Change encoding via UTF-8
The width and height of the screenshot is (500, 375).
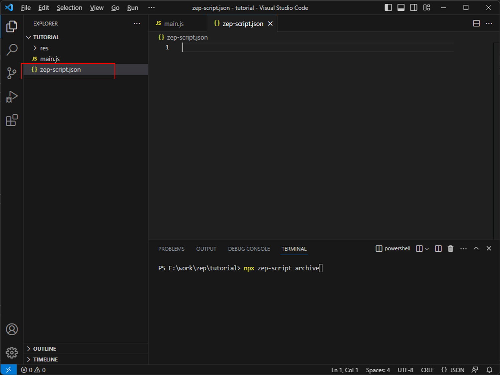(406, 370)
